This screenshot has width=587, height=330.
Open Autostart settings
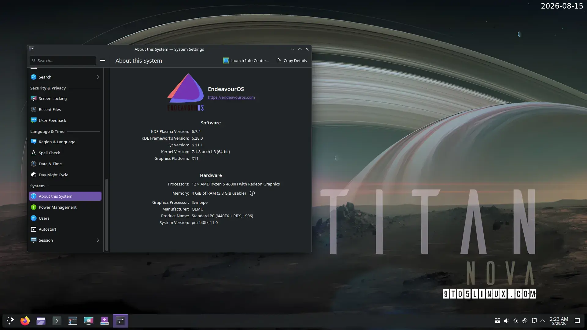point(65,229)
